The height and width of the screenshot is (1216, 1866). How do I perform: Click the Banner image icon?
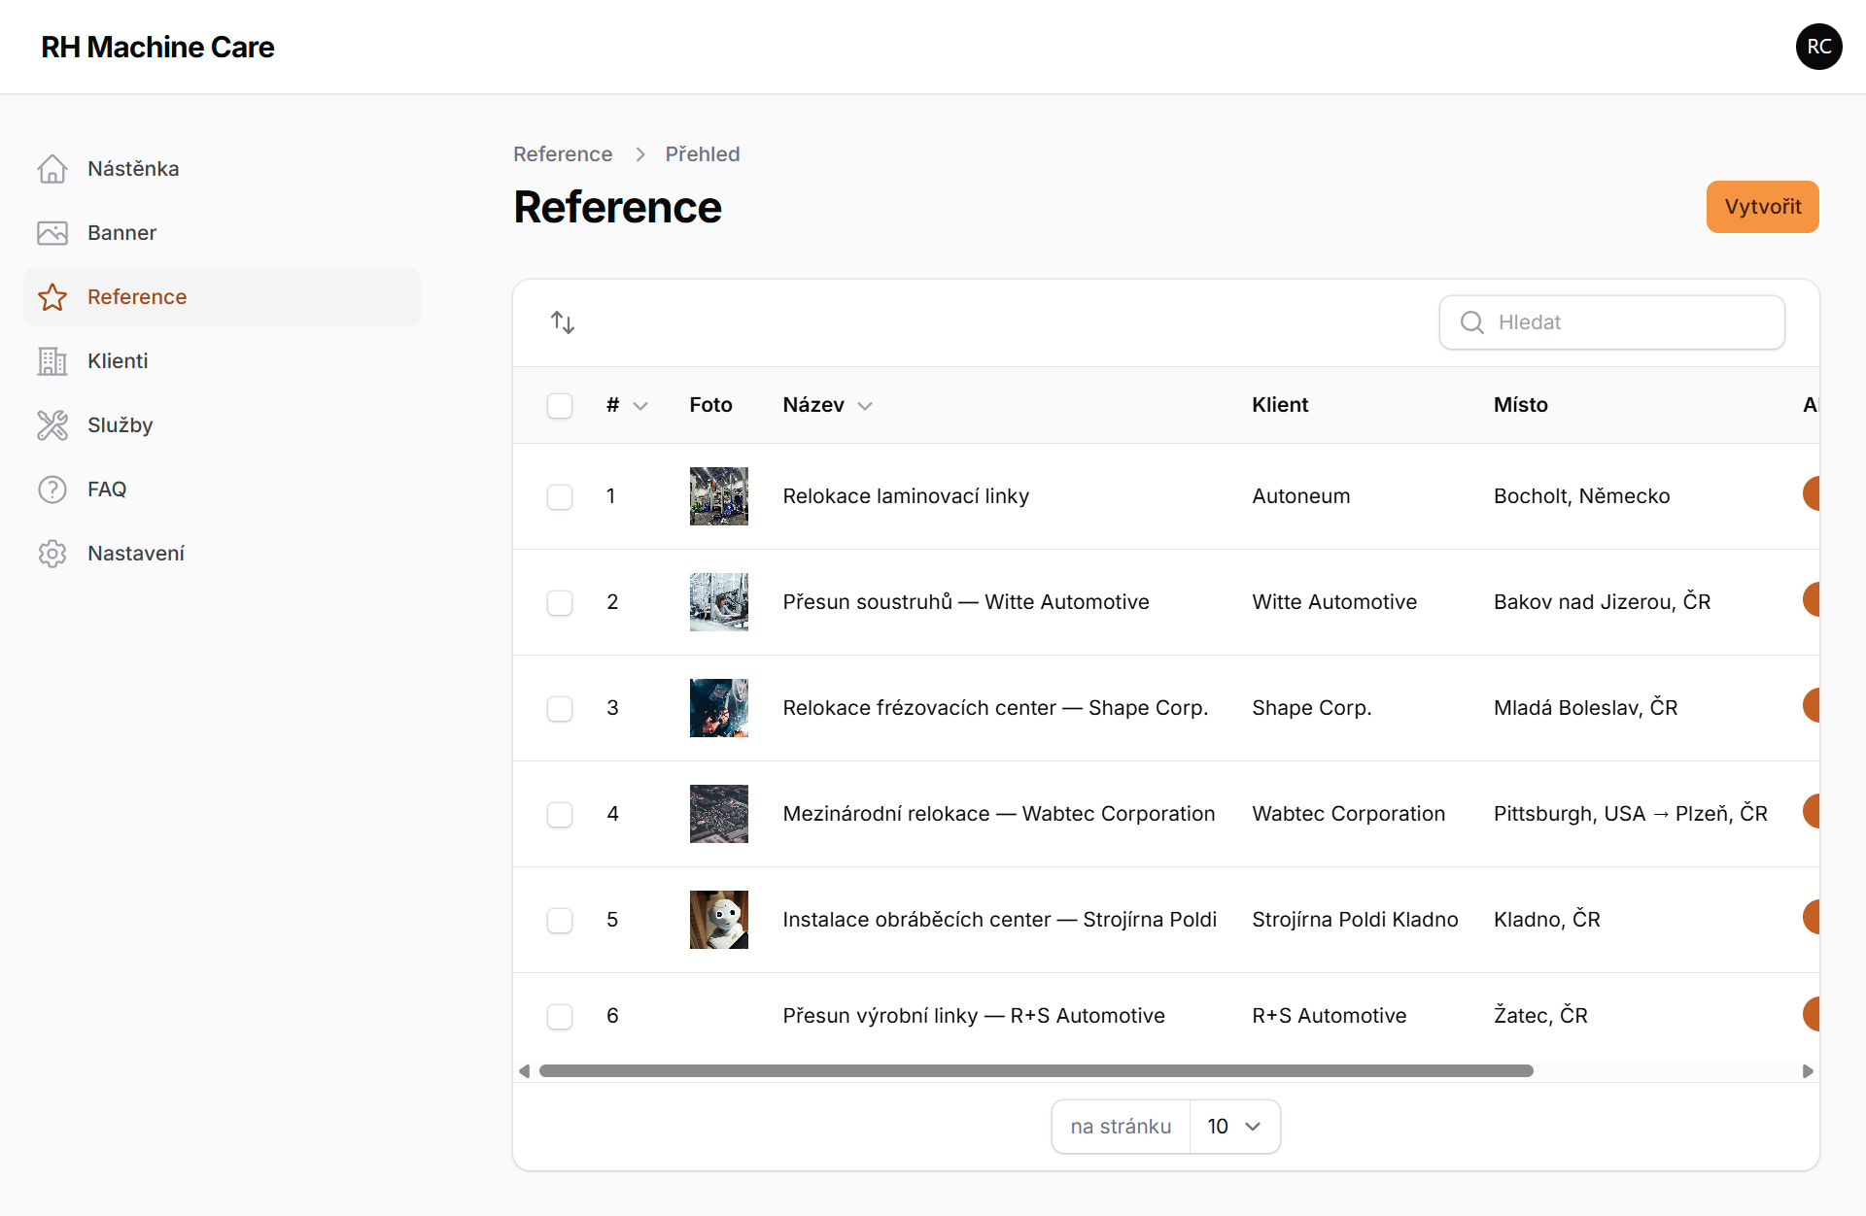point(52,233)
